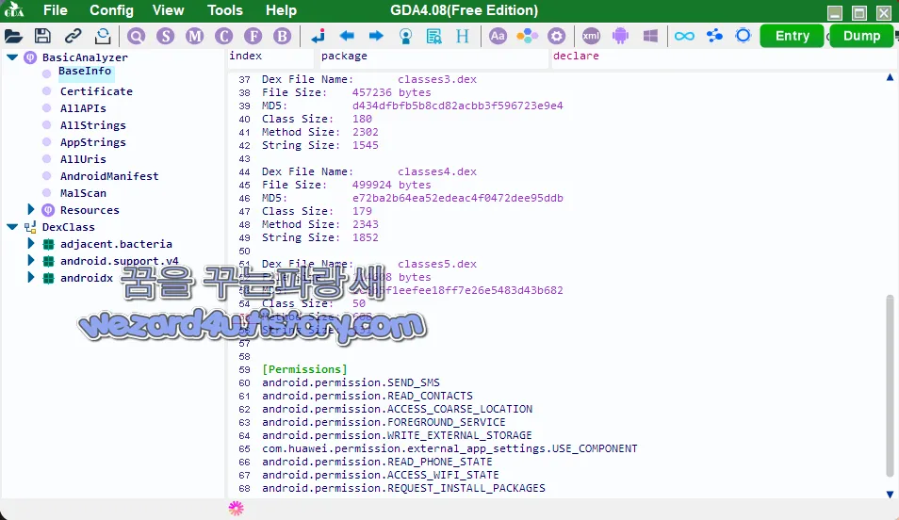Click the purple C classes icon
This screenshot has width=899, height=520.
coord(223,36)
